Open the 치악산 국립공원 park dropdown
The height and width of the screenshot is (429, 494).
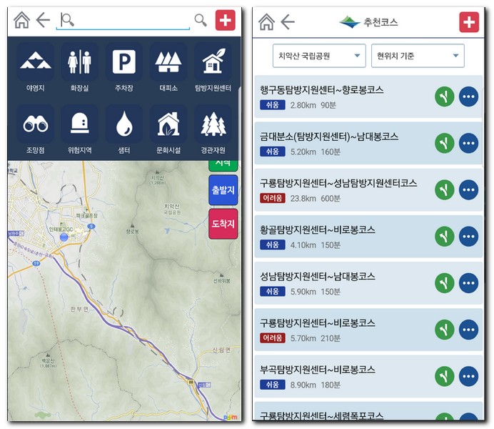319,56
